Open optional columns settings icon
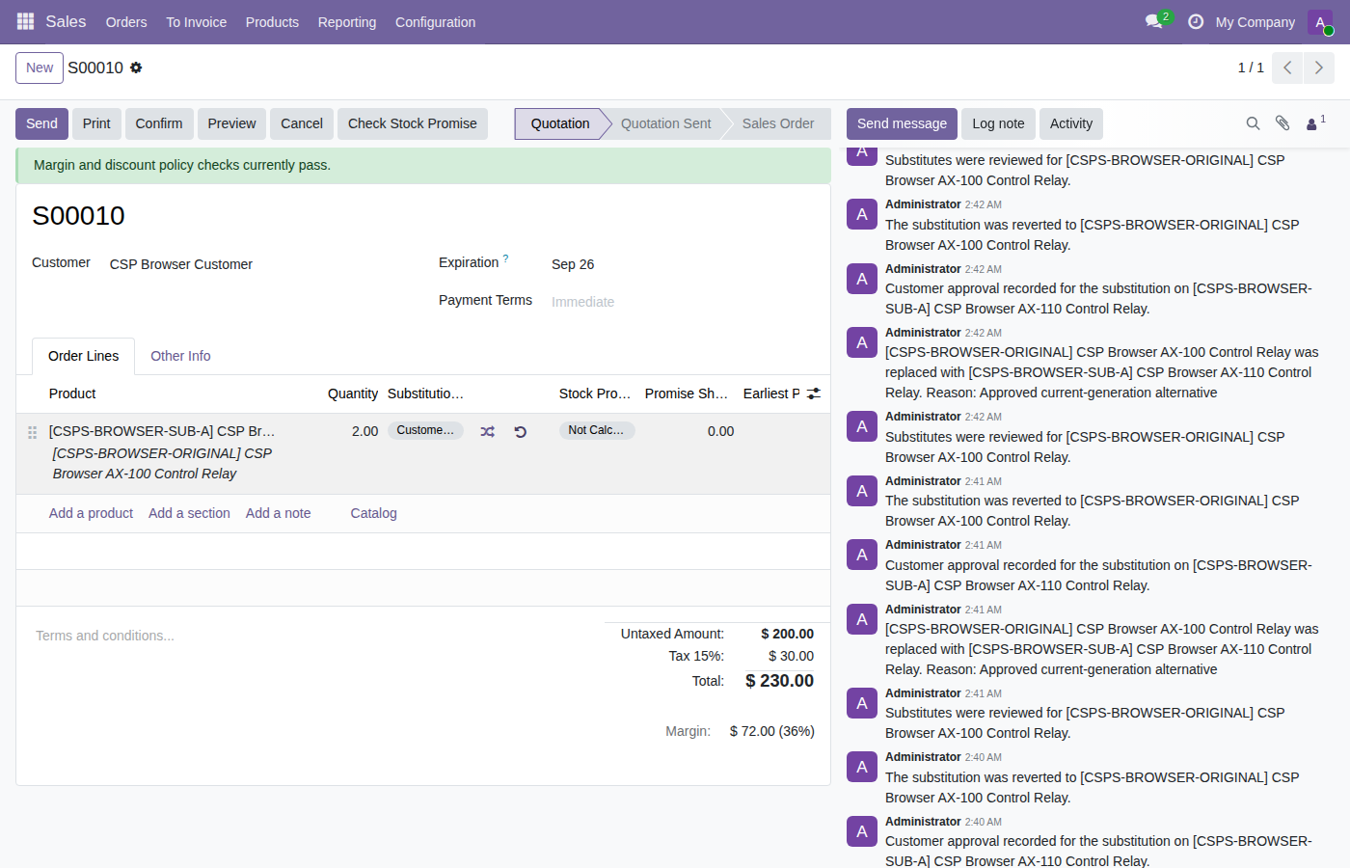 click(x=814, y=393)
